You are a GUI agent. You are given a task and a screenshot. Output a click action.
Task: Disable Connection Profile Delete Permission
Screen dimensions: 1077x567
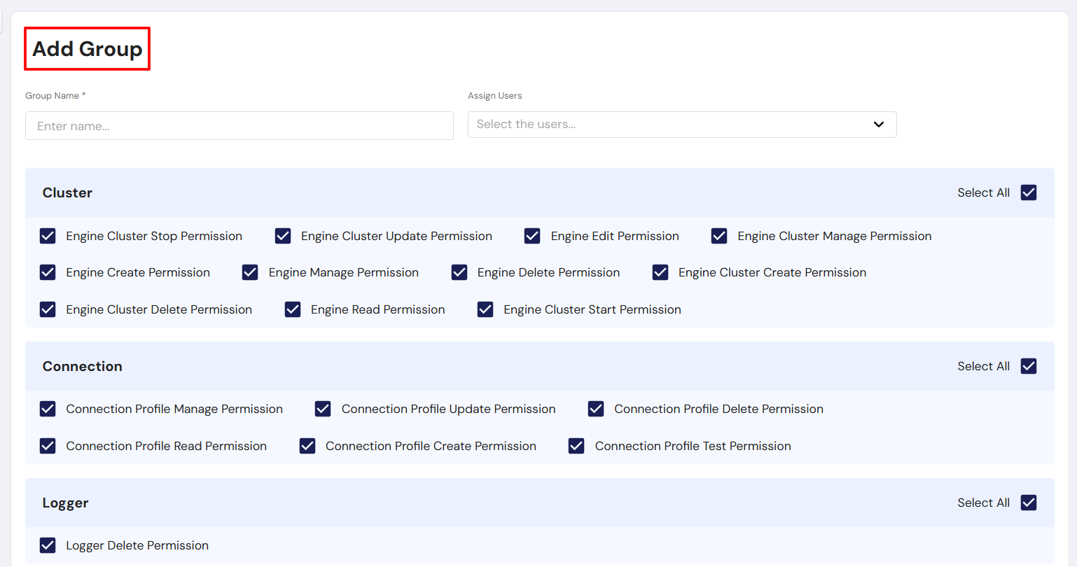pyautogui.click(x=596, y=409)
